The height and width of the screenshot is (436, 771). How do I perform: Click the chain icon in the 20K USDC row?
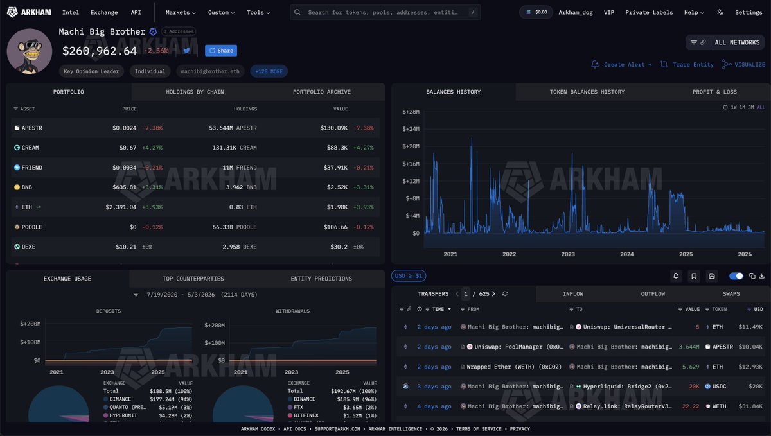(x=405, y=387)
